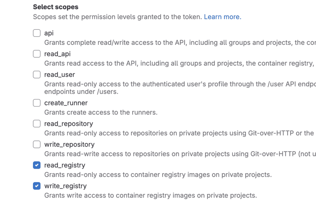Click the create_runner label
This screenshot has width=316, height=209.
(x=65, y=103)
